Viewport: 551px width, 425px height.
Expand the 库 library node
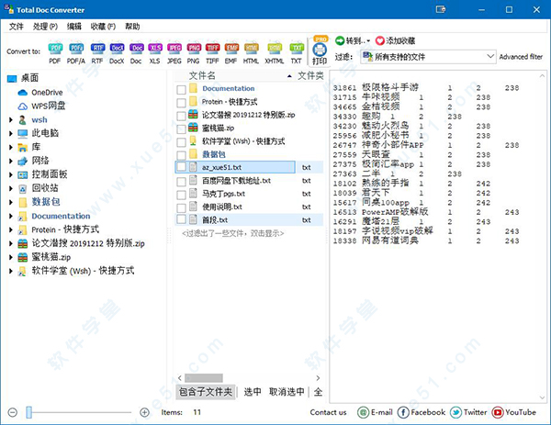(11, 147)
